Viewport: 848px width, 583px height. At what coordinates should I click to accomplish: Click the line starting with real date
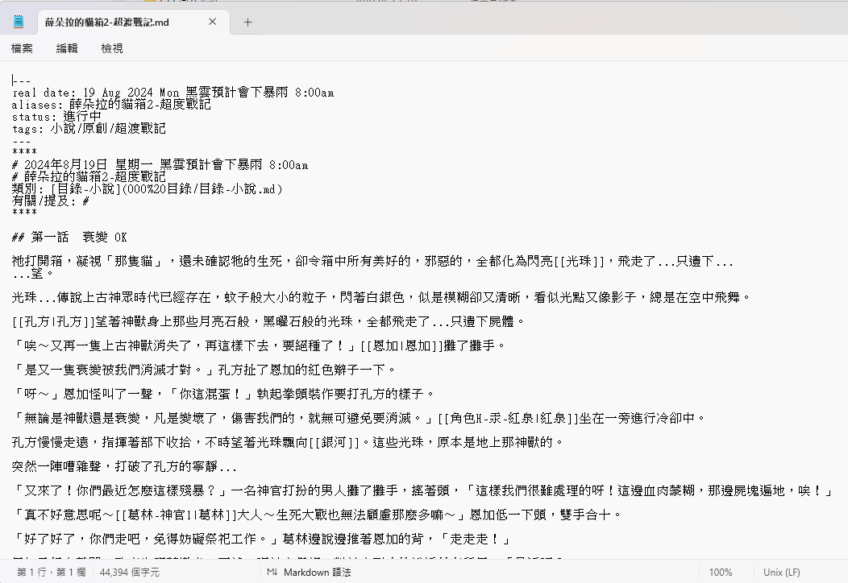tap(173, 93)
